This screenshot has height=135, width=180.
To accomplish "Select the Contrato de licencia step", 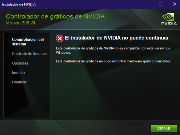I will 29,54.
